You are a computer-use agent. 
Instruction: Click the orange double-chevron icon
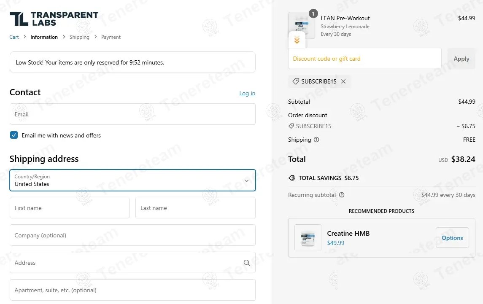tap(297, 40)
